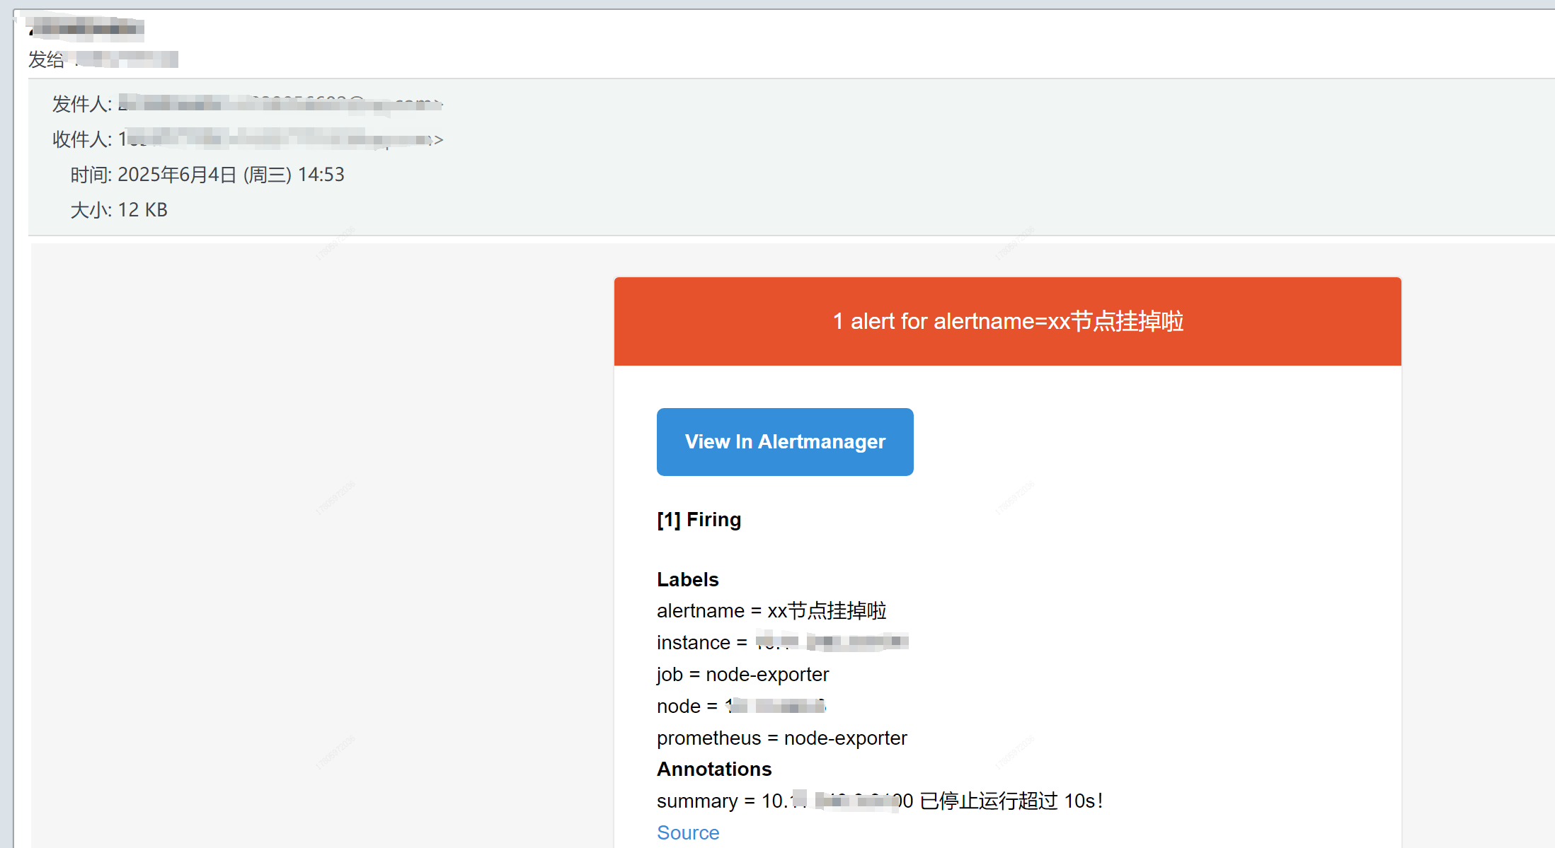
Task: Click the summary annotation text
Action: [879, 801]
